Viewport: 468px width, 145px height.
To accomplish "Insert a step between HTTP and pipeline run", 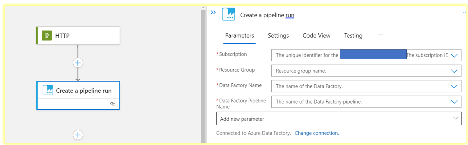I will pyautogui.click(x=78, y=63).
